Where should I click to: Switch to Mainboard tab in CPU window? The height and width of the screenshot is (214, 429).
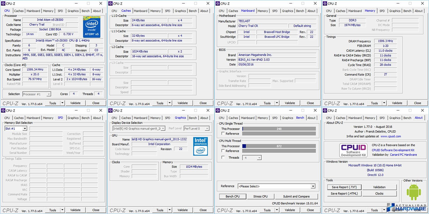(33, 11)
